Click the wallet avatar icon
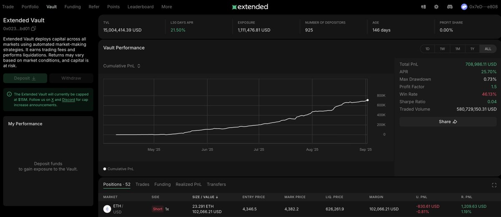This screenshot has width=501, height=217. click(464, 7)
